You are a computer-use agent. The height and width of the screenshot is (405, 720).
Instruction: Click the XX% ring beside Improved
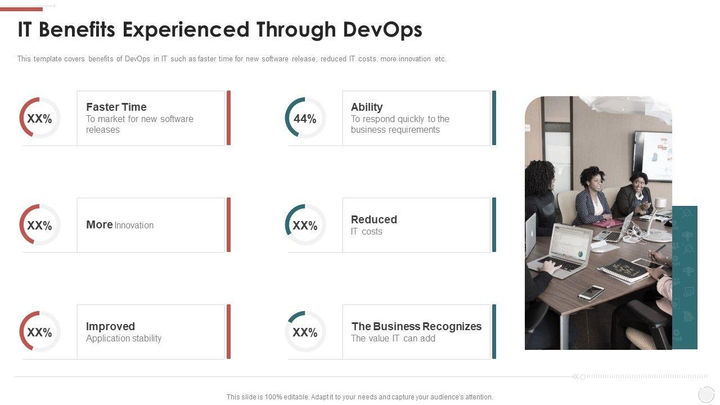coord(39,332)
